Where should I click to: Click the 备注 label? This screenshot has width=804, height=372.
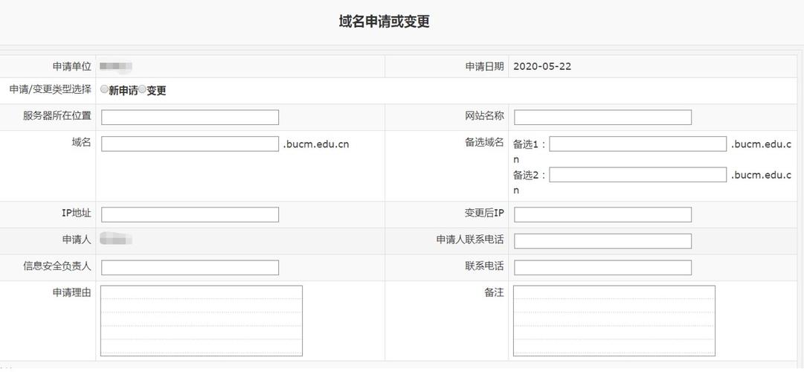coord(495,292)
